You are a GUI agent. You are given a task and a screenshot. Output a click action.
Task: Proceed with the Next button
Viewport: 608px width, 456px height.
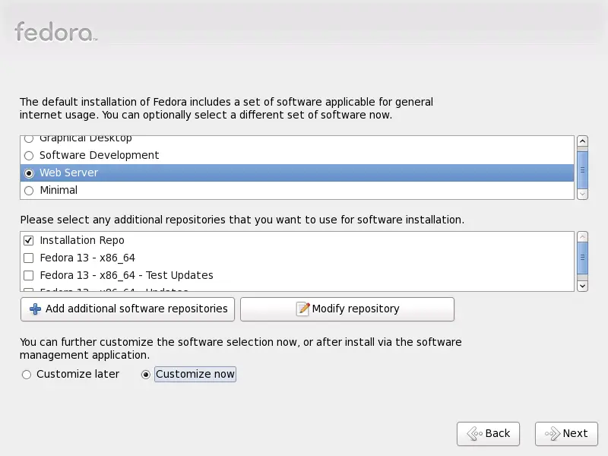pyautogui.click(x=566, y=433)
